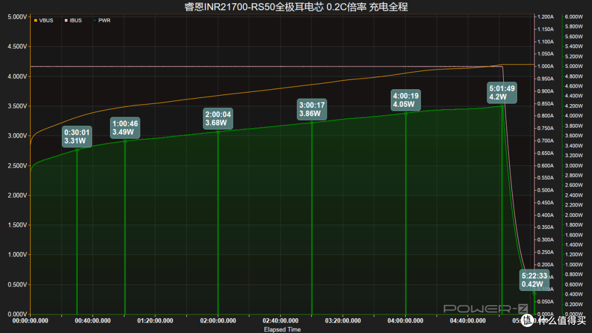592x333 pixels.
Task: Toggle the VBUS legend entry
Action: click(x=43, y=20)
